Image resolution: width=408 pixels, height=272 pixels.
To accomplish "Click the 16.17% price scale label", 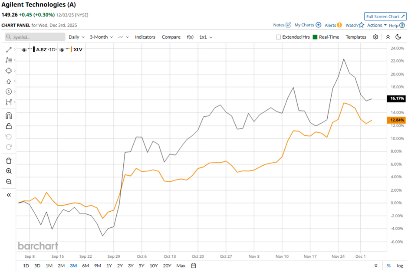I will coord(396,98).
